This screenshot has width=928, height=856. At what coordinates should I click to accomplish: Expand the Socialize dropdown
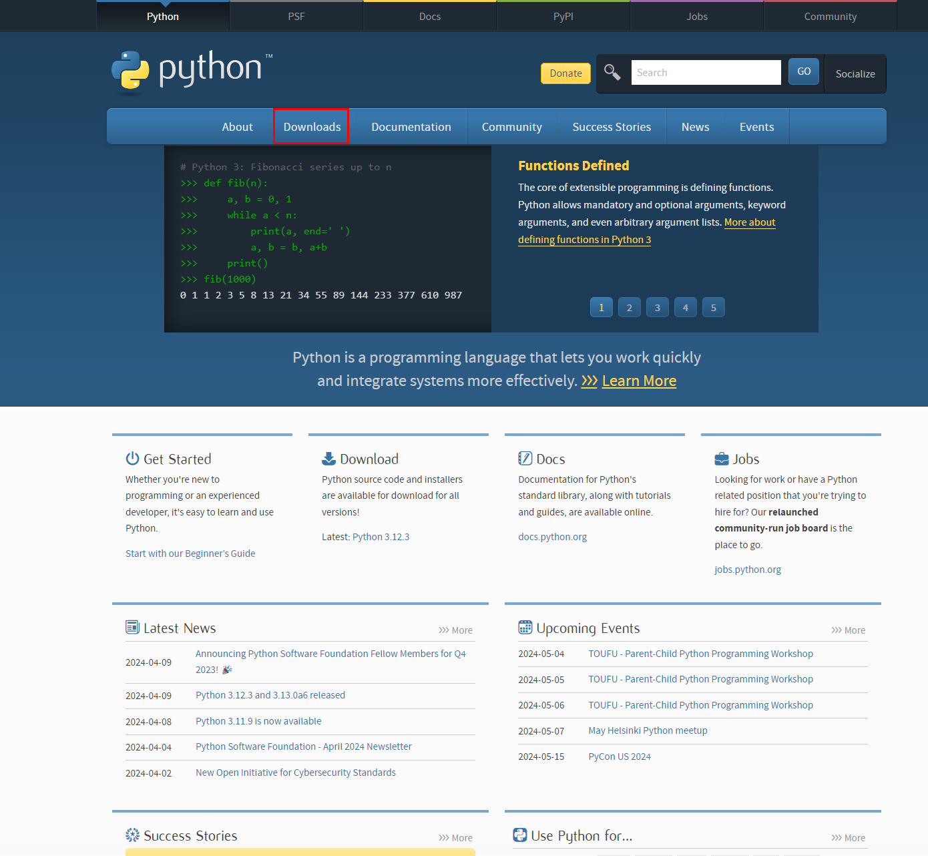pos(855,73)
